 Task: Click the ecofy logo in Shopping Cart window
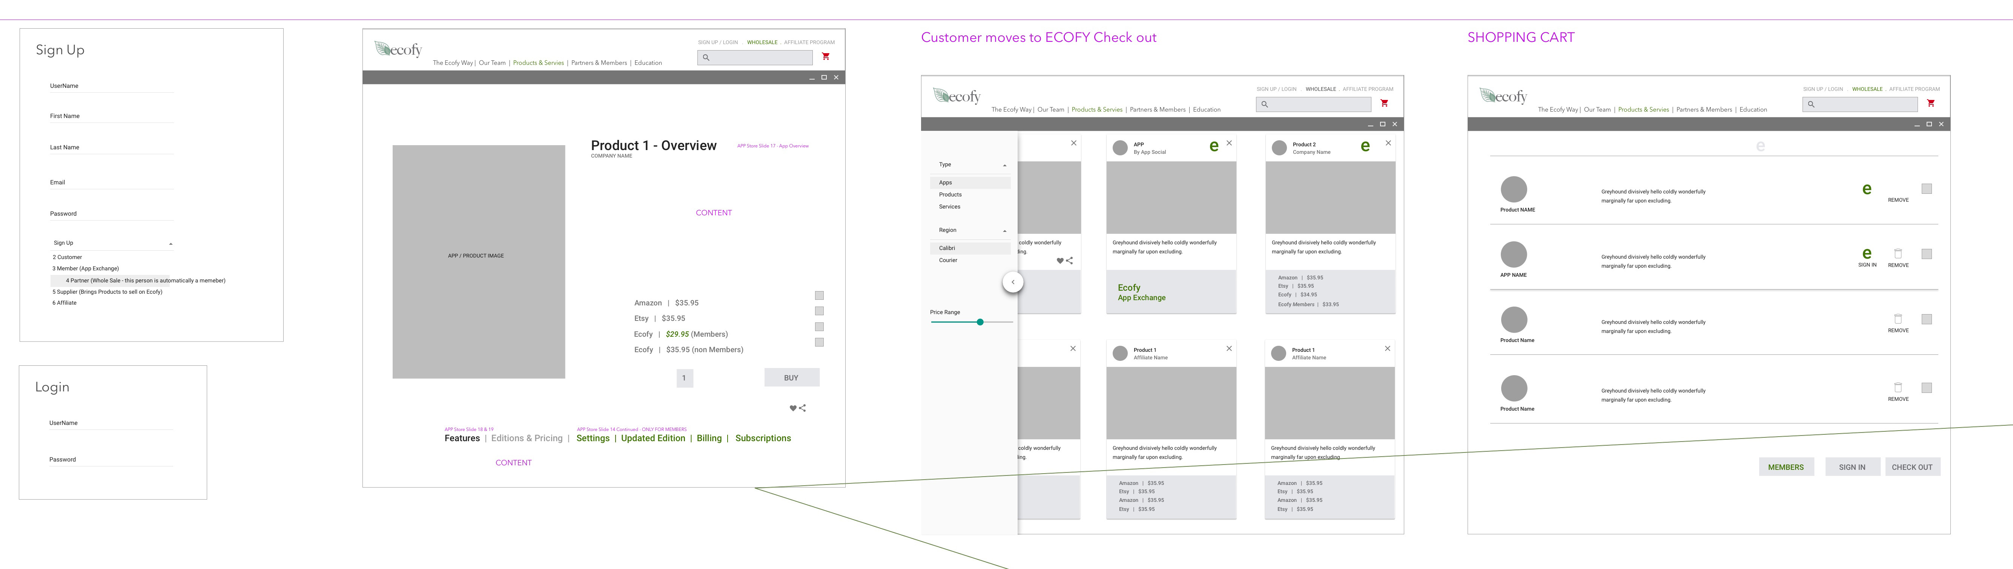(x=1503, y=96)
